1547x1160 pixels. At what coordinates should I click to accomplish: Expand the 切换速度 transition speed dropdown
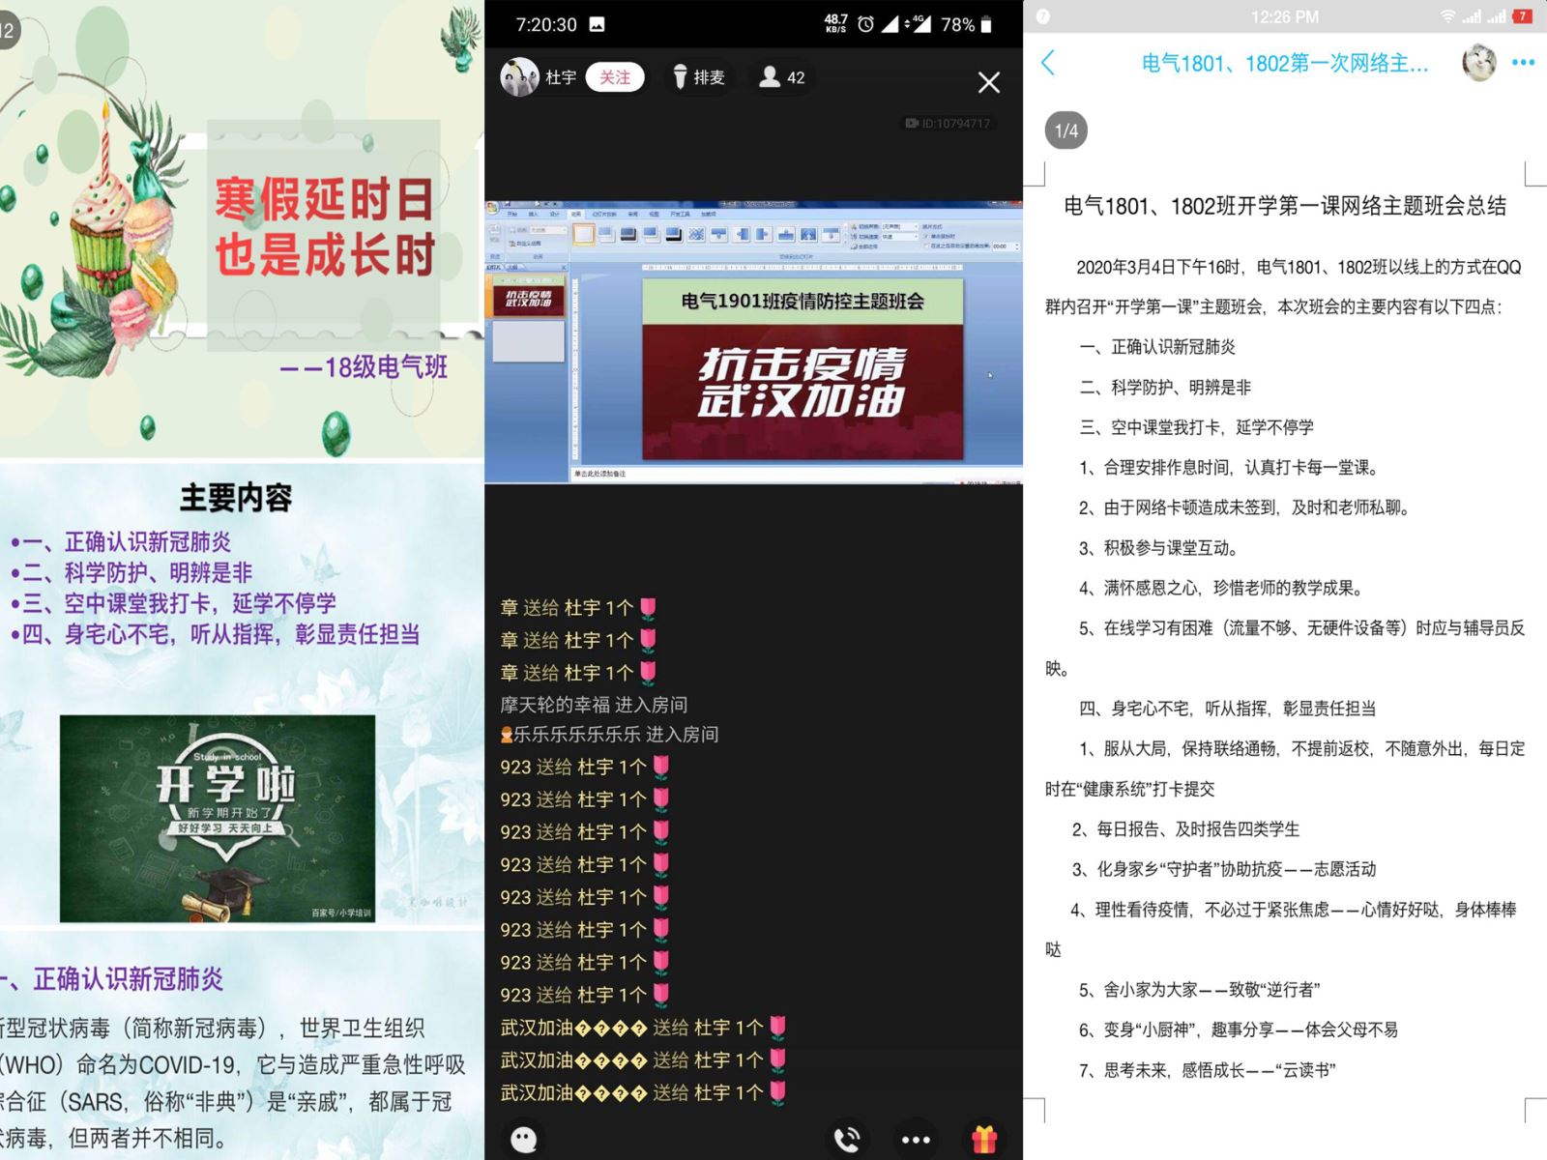point(916,236)
